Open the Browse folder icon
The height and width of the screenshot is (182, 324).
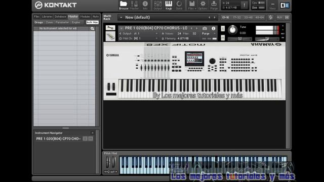[x=124, y=5]
